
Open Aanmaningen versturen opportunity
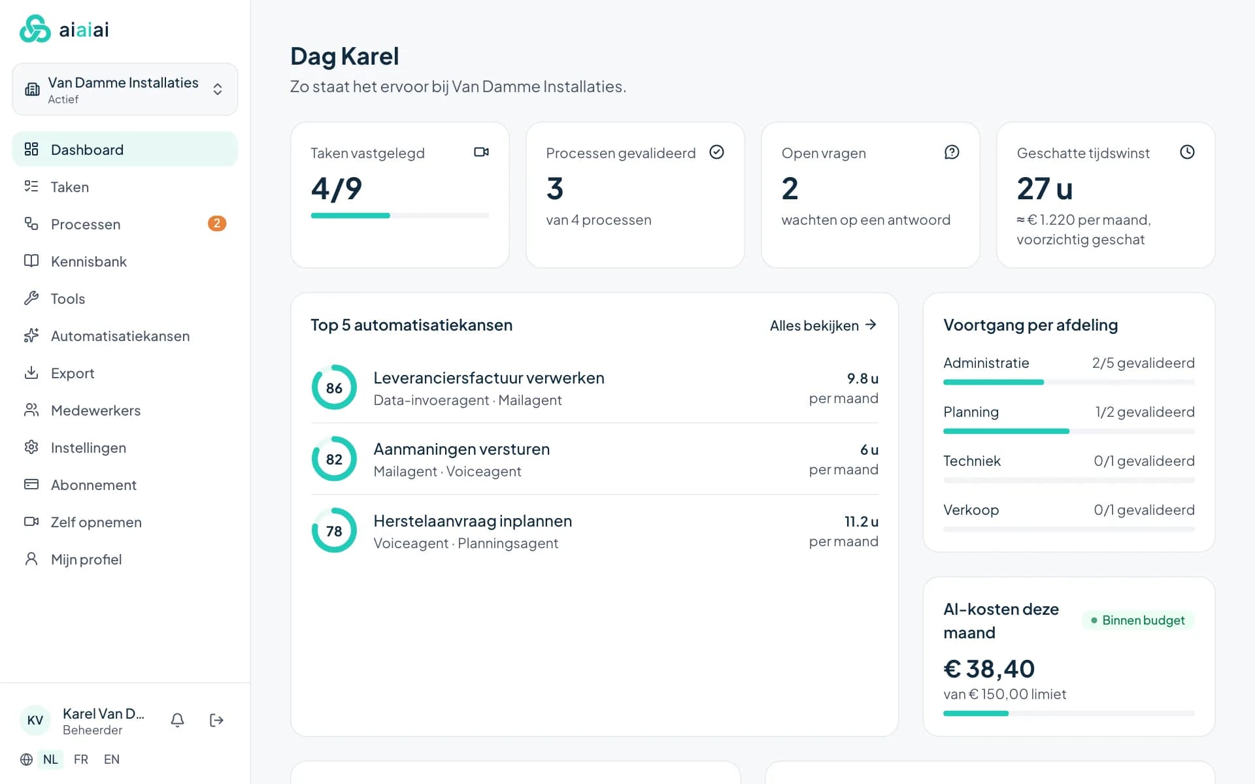click(595, 459)
